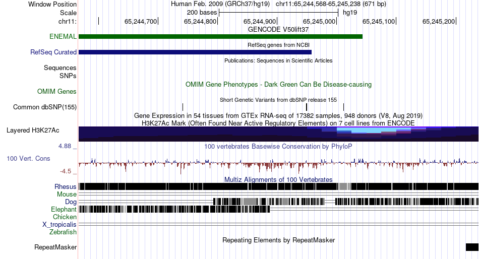479x259 pixels.
Task: Select the X_tropicalis alignment row label
Action: pyautogui.click(x=59, y=225)
